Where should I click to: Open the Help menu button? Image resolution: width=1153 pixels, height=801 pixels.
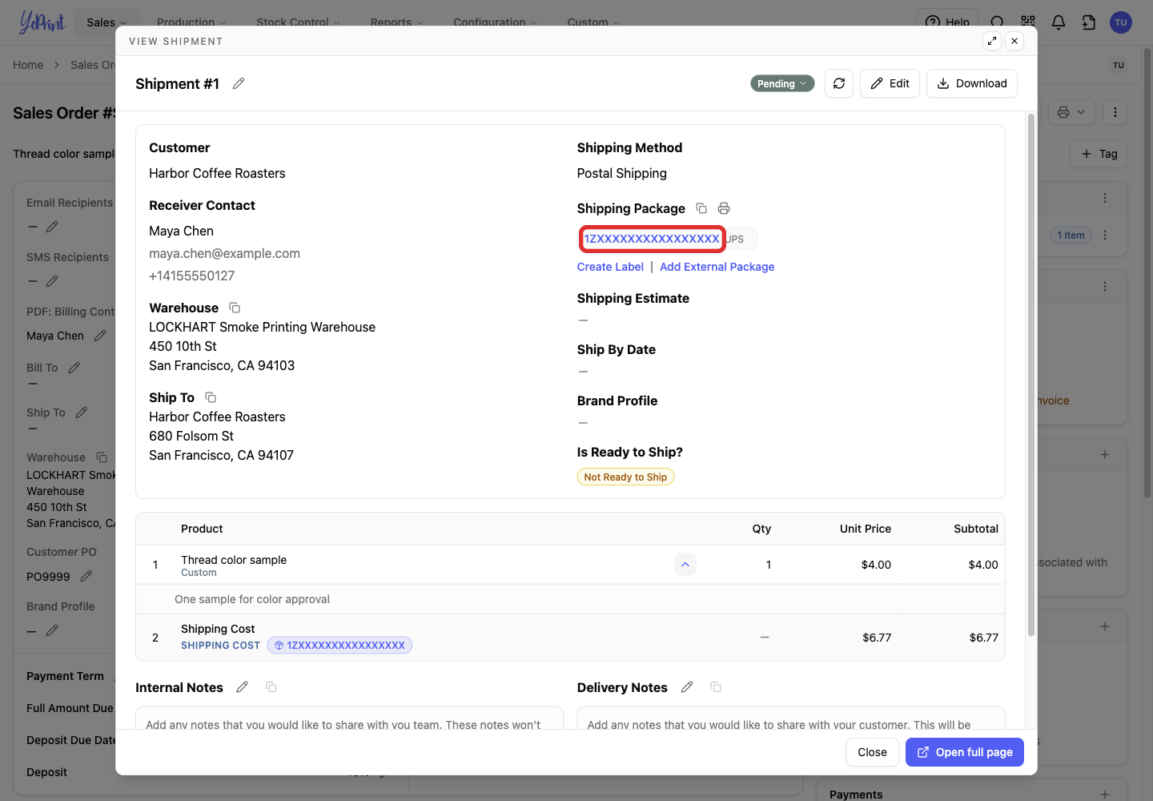947,22
